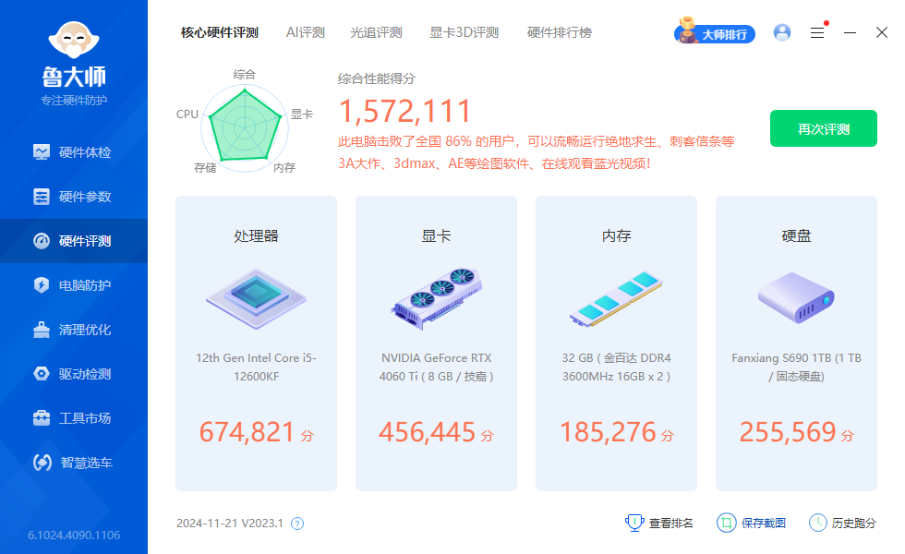Open the 硬件参数 section in the sidebar
The image size is (905, 554).
74,196
